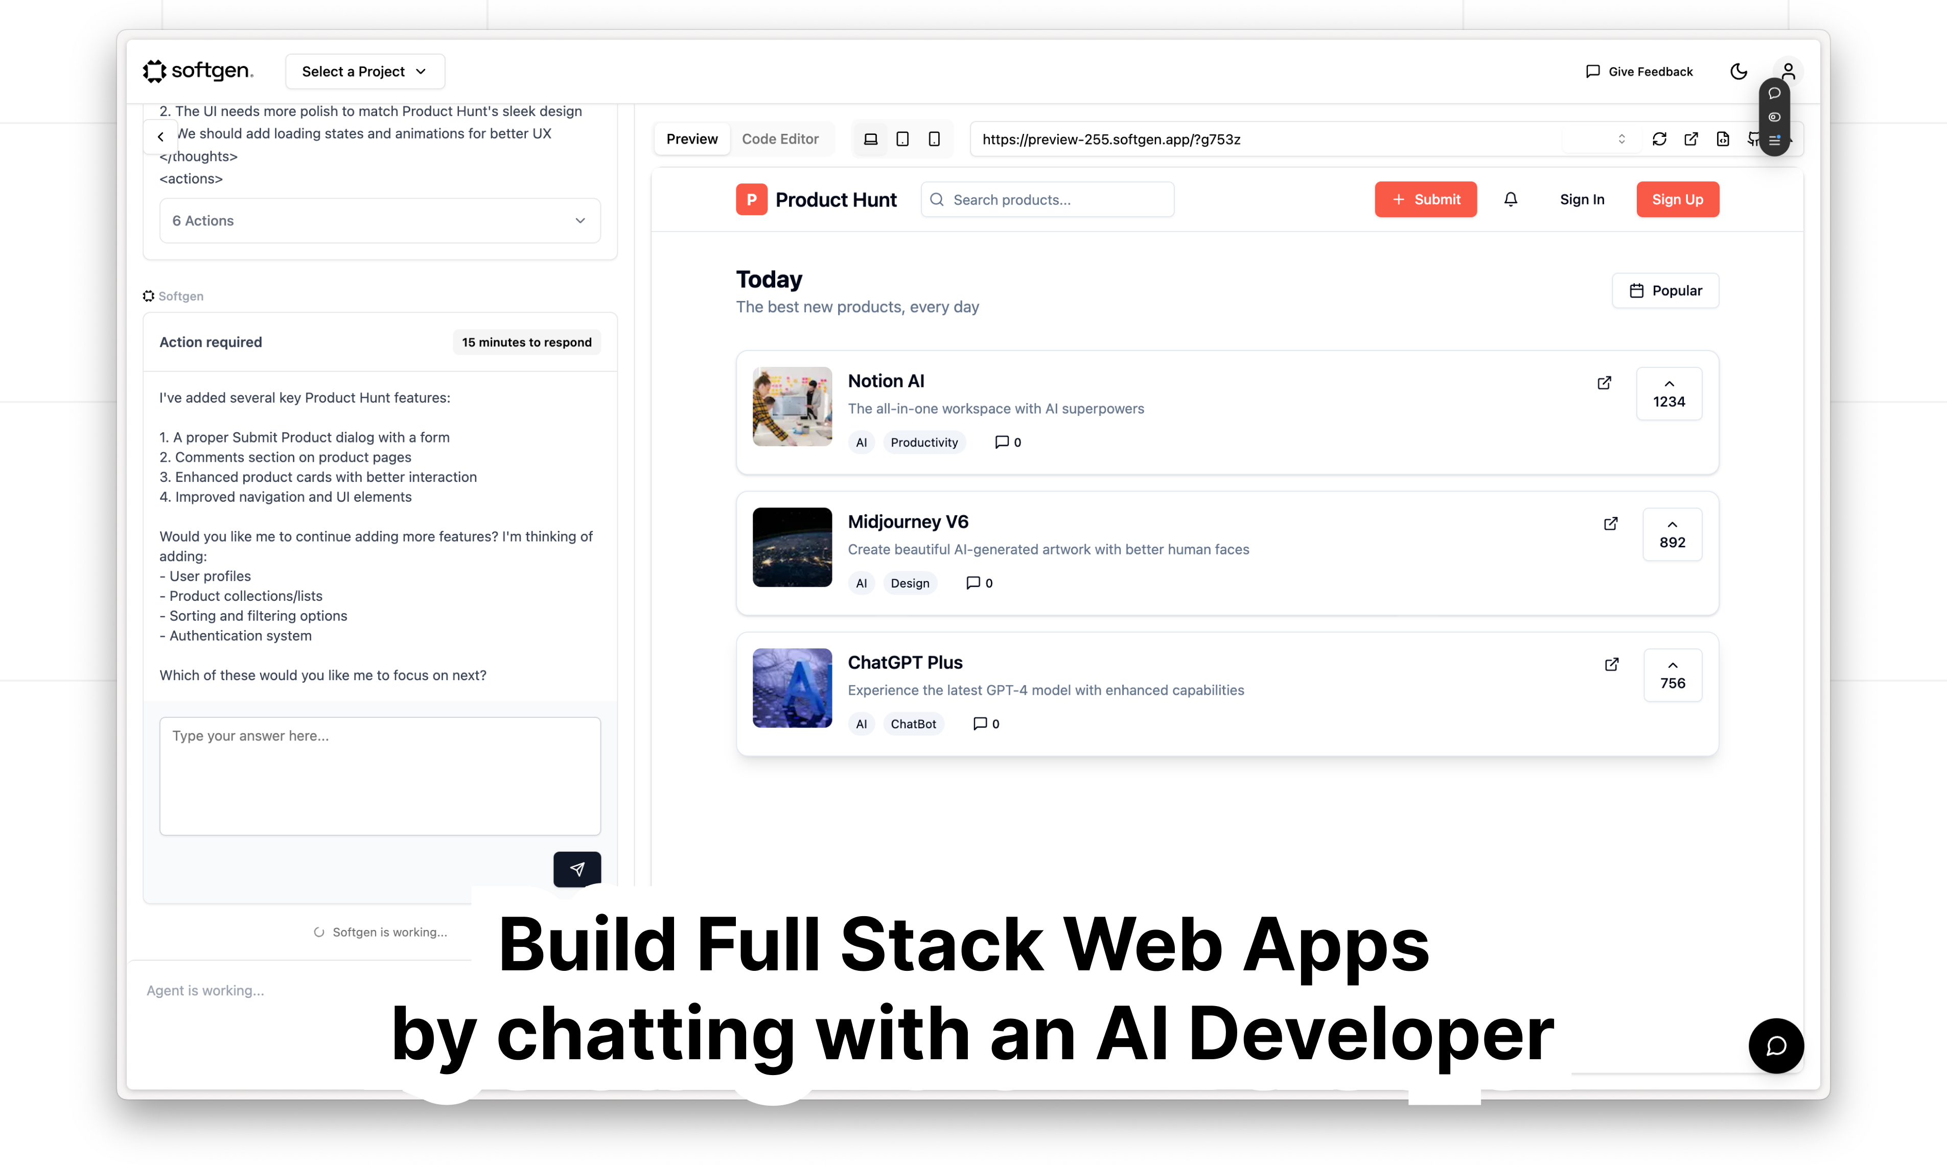Click the notification bell icon
This screenshot has height=1165, width=1947.
point(1511,199)
